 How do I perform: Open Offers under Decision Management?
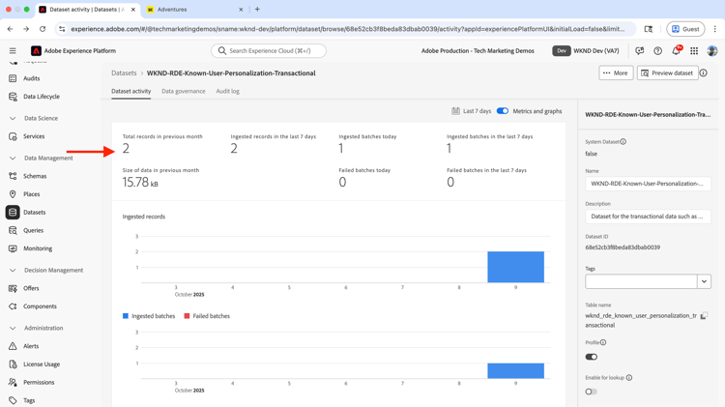pos(31,288)
